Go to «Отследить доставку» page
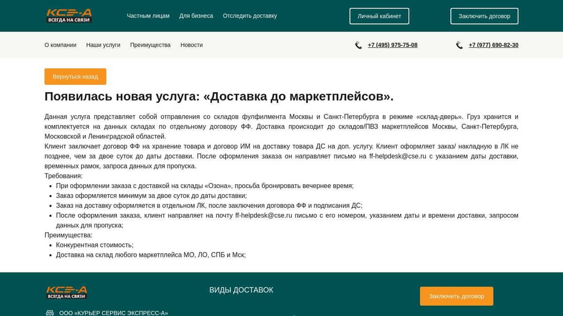The width and height of the screenshot is (563, 316). [x=250, y=16]
